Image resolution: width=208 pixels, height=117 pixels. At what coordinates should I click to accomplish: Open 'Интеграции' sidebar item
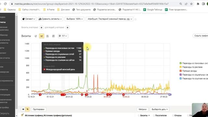coord(5,95)
